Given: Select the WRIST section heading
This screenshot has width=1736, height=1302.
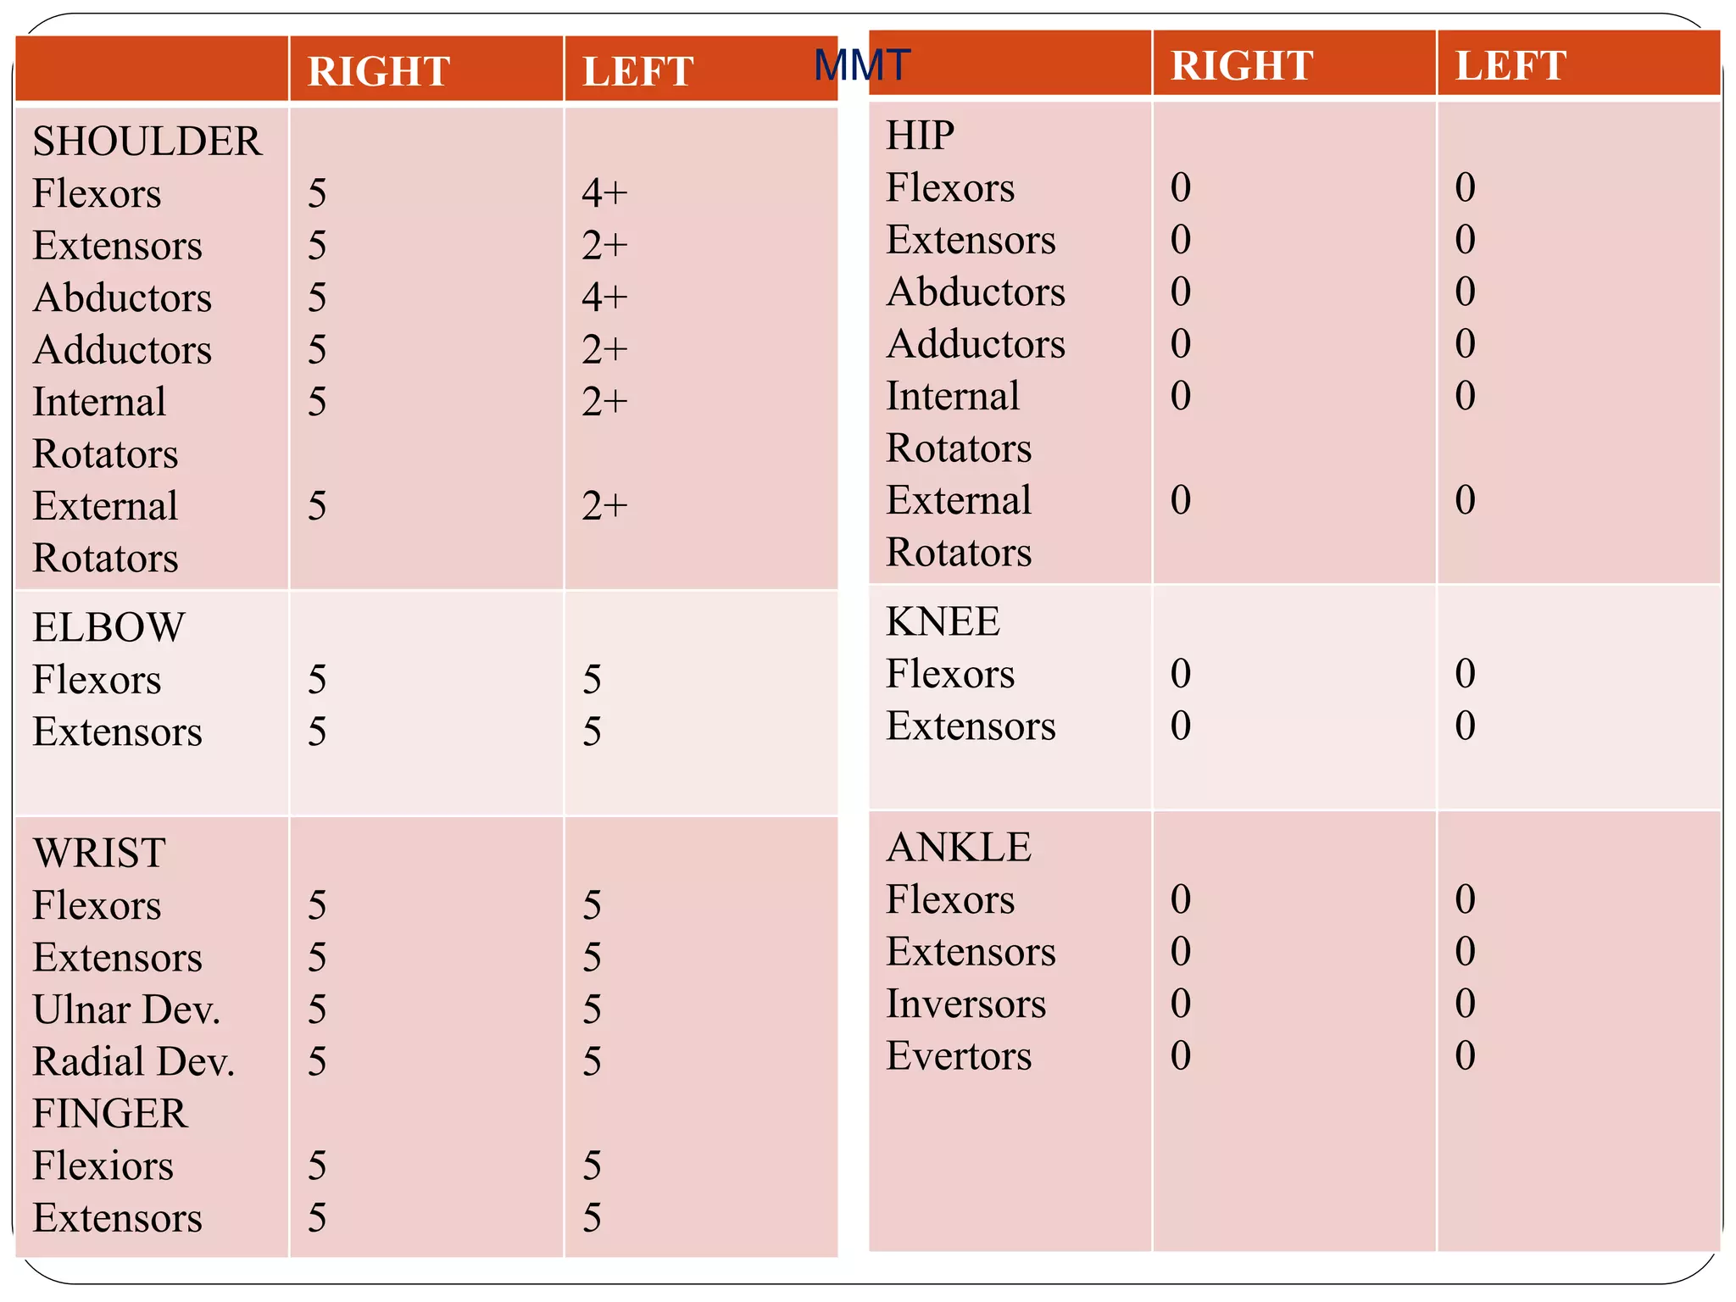Looking at the screenshot, I should [99, 853].
